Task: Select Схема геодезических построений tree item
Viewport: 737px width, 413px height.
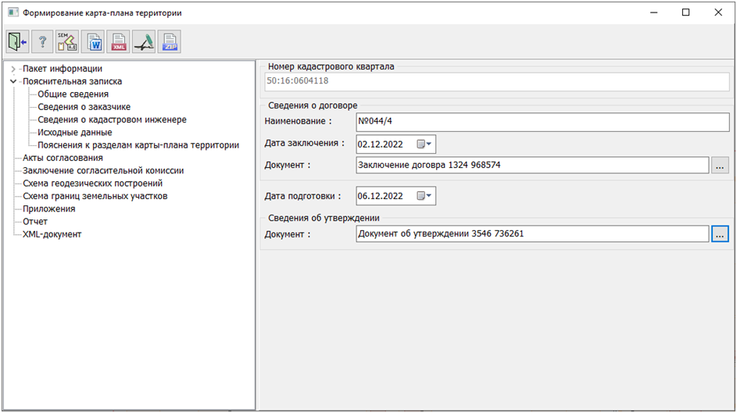Action: (x=93, y=183)
